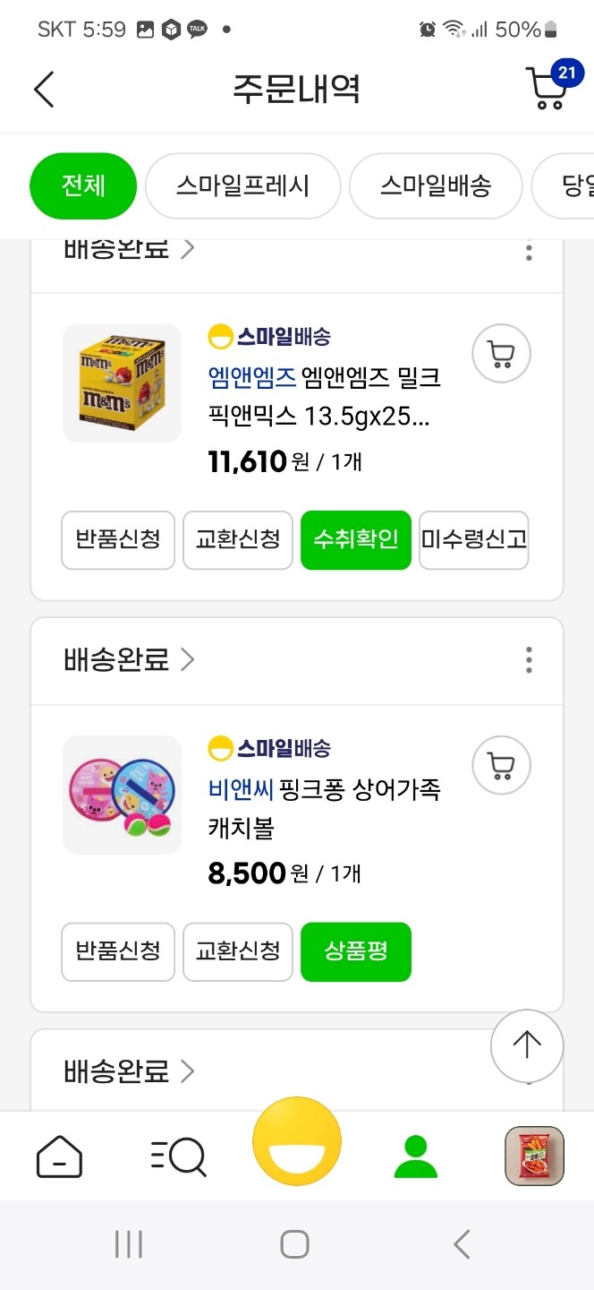This screenshot has height=1290, width=594.
Task: Open My page profile icon
Action: tap(415, 1156)
